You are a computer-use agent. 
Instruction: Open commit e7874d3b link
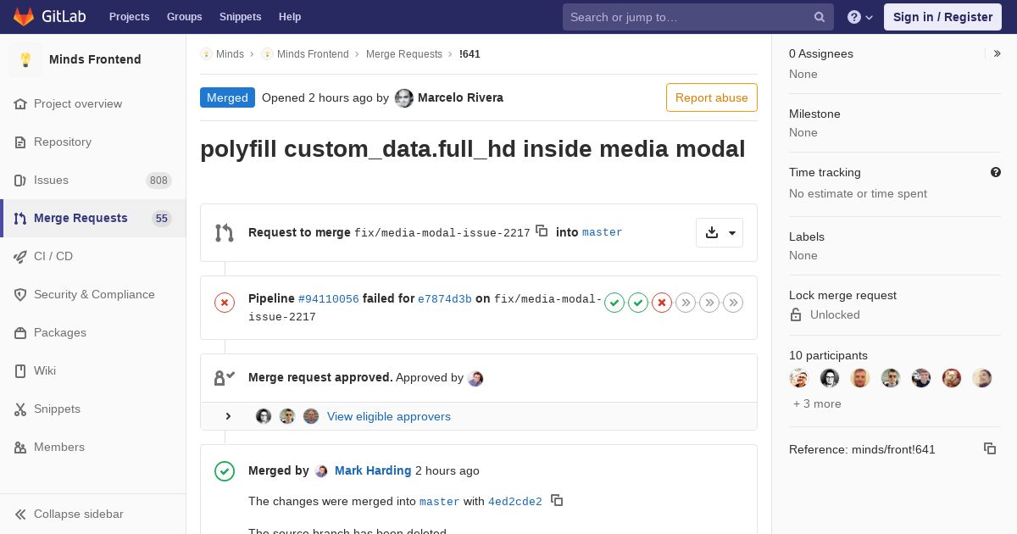pyautogui.click(x=445, y=299)
